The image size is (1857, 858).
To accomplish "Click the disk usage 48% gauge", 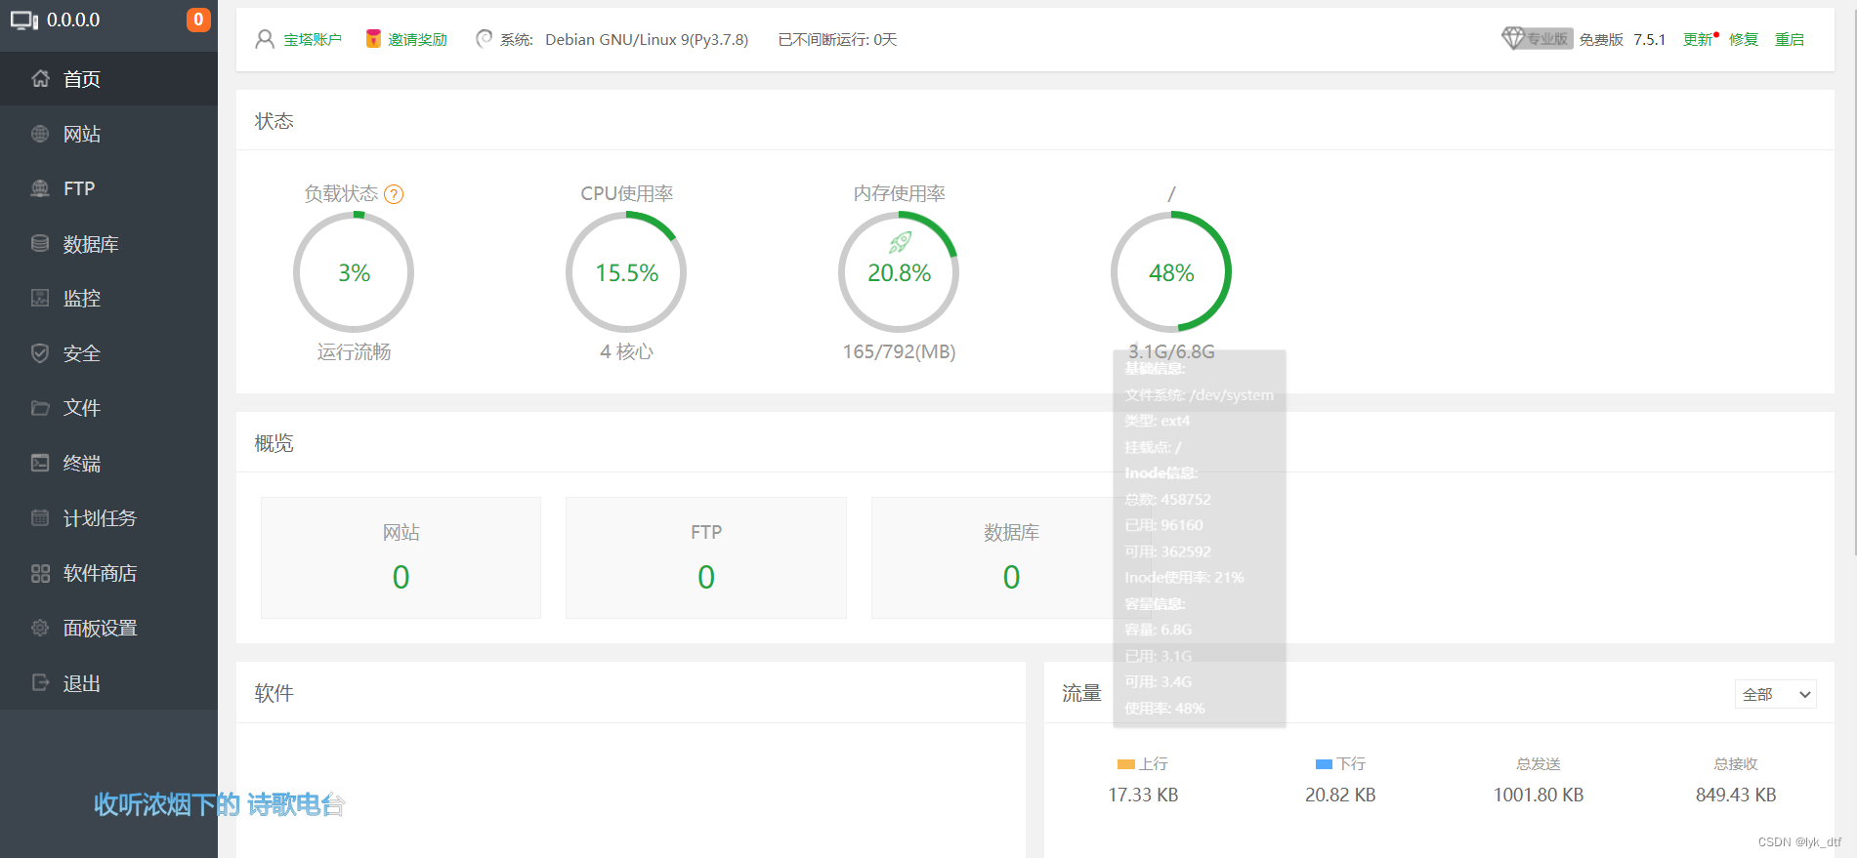I will (x=1171, y=272).
